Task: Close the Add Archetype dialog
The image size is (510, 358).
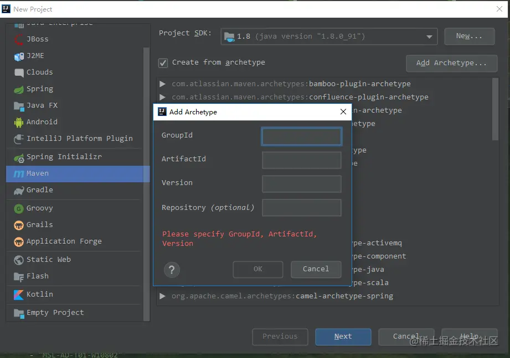Action: (343, 112)
